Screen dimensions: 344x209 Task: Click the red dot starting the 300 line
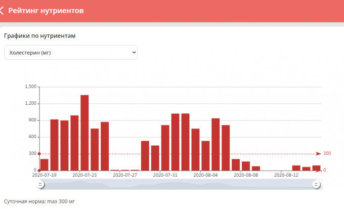click(x=39, y=153)
